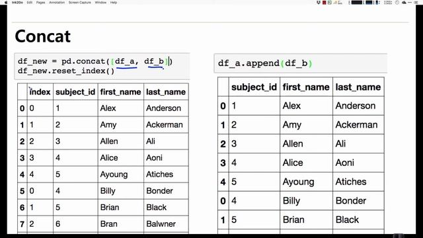Click 'Amy' in the right table
Screen dimensions: 423x238
[292, 125]
